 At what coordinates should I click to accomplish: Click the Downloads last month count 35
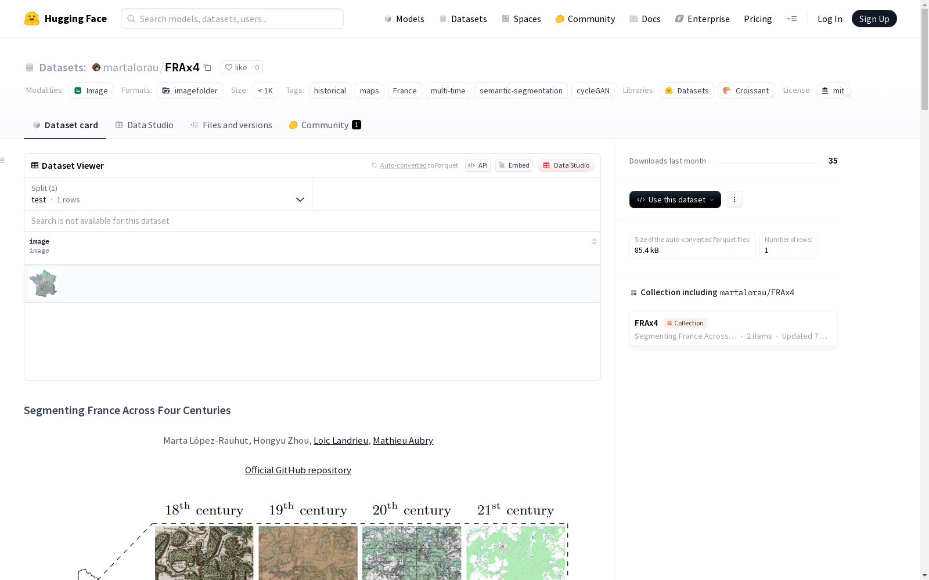pos(833,161)
